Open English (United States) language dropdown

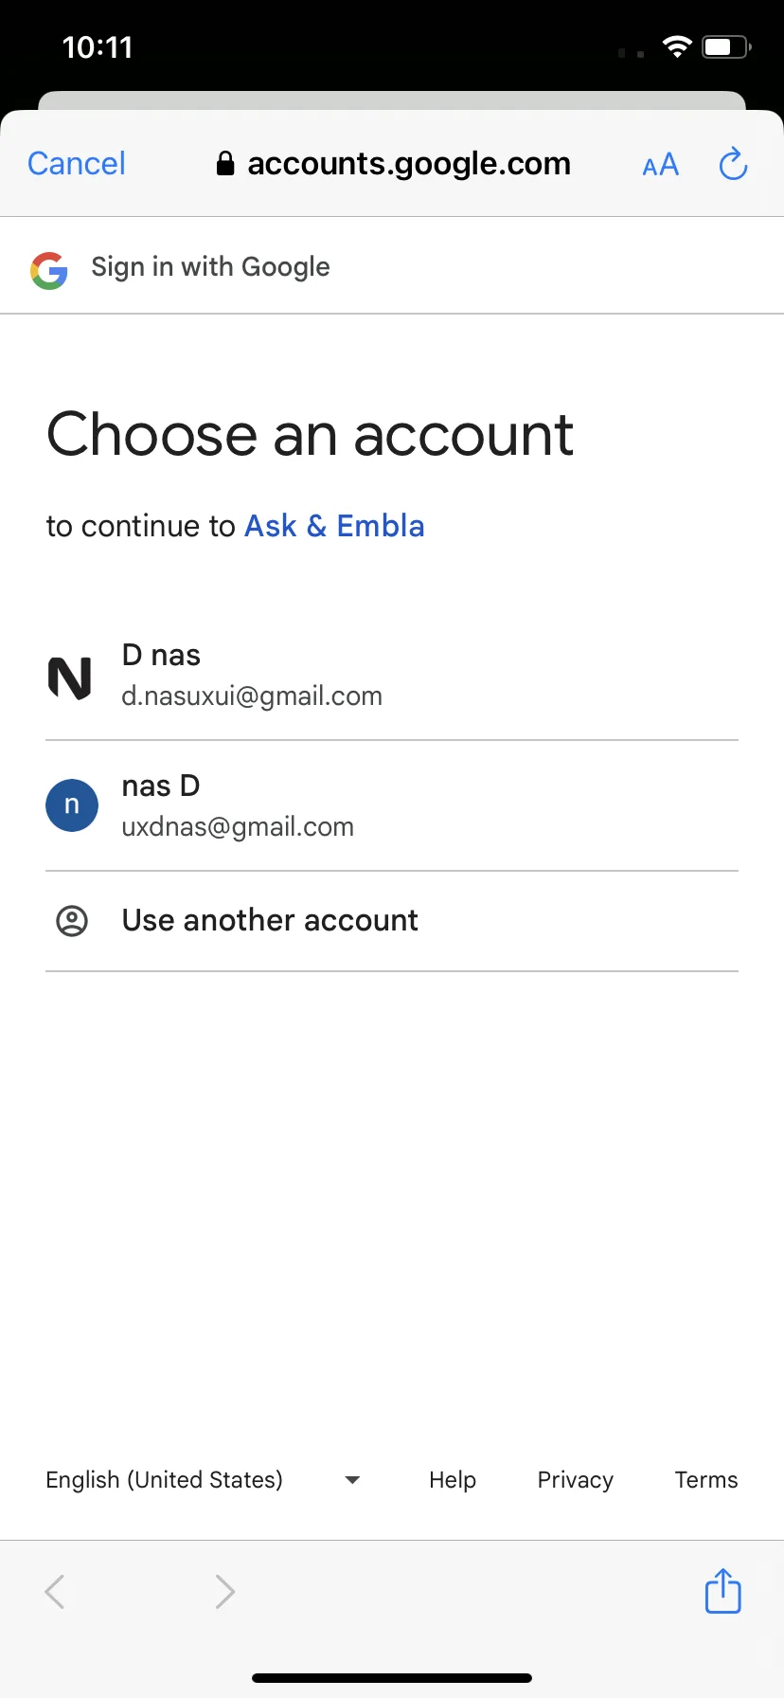[165, 1480]
